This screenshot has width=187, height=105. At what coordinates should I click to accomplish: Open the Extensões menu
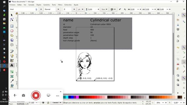68,5
